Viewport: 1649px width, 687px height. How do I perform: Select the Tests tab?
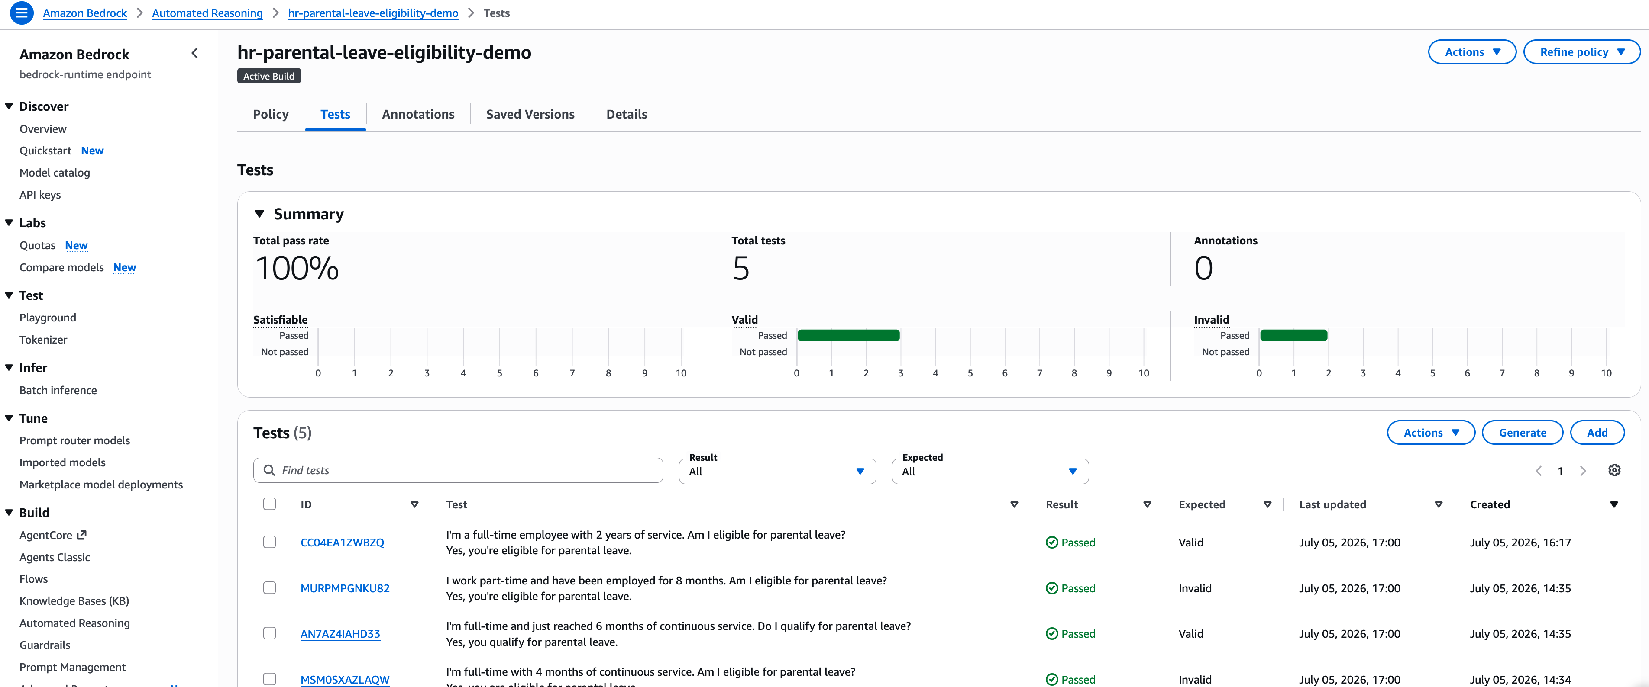tap(336, 114)
